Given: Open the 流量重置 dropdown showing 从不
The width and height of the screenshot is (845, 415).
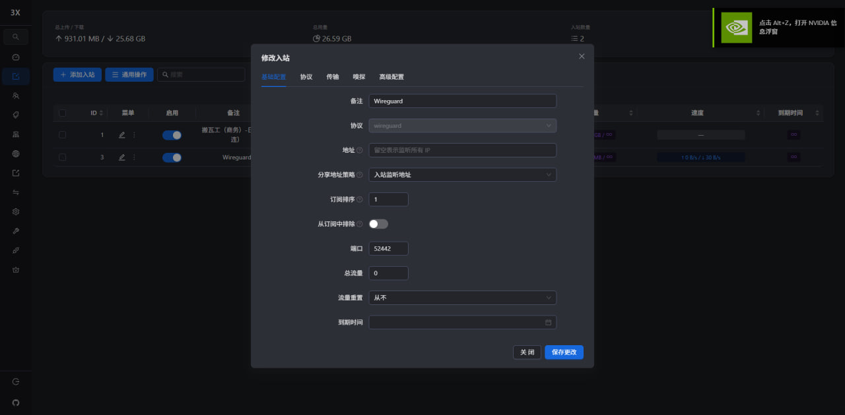Looking at the screenshot, I should [463, 298].
